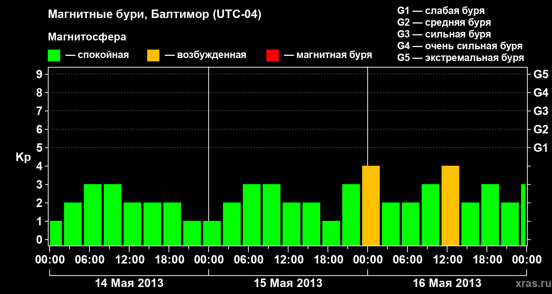Screen dimensions: 552x294
Task: Click the '15 Мая 2013' date label
Action: click(x=288, y=283)
